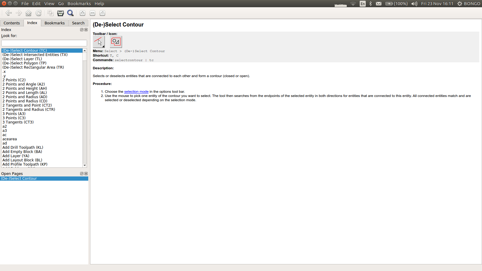
Task: Zoom in with the plus icon
Action: tap(83, 13)
